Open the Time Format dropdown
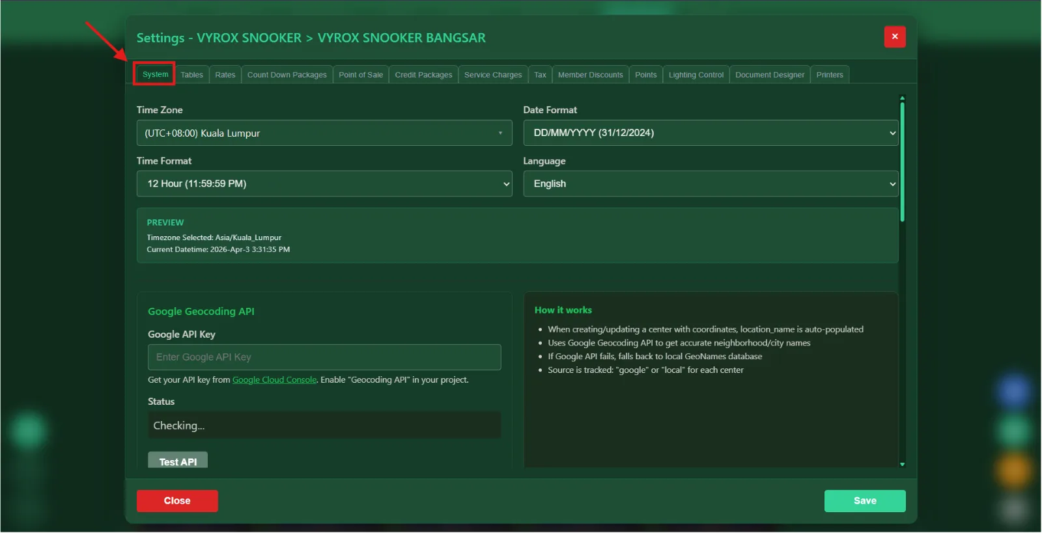The image size is (1042, 533). [324, 184]
